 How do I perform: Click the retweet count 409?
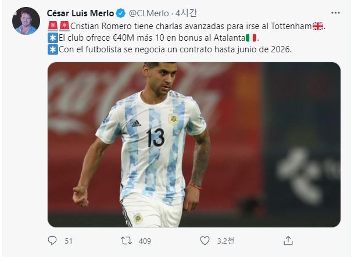[x=145, y=241]
